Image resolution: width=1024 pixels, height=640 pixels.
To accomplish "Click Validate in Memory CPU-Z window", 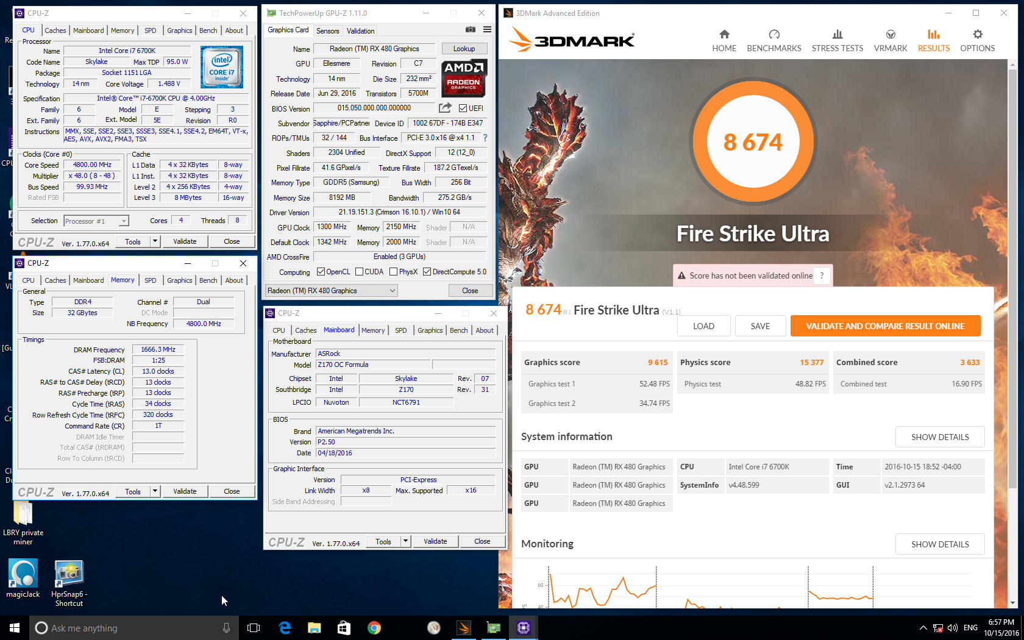I will point(185,491).
